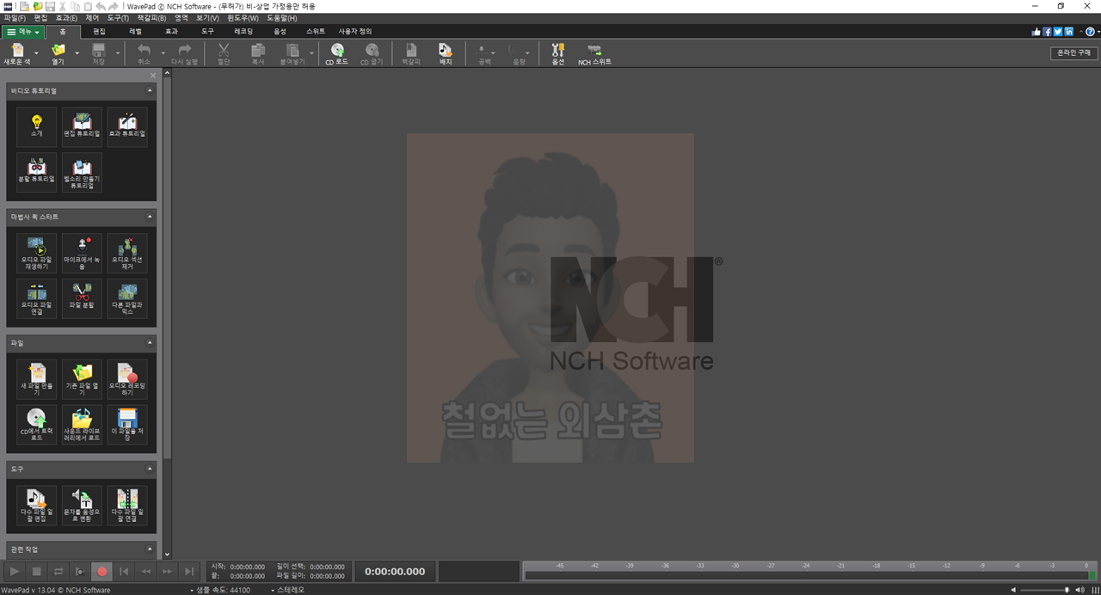Toggle loop playback
This screenshot has height=595, width=1101.
(58, 571)
